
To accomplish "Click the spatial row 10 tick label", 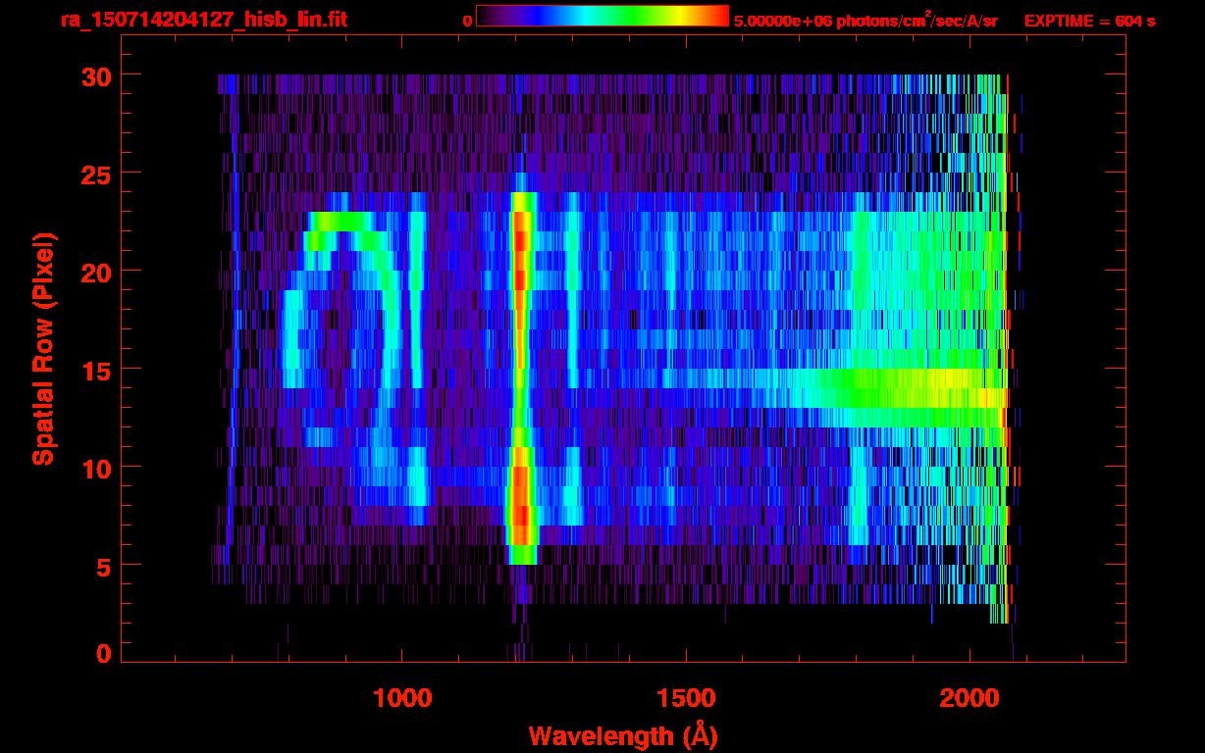I will click(x=97, y=468).
